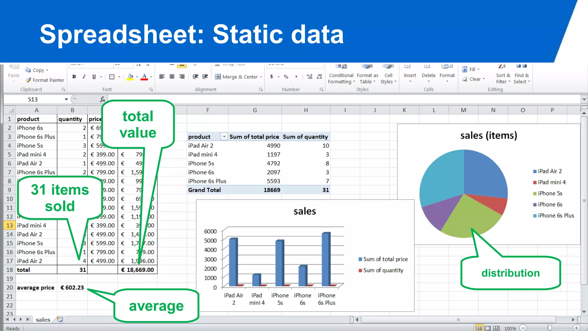588x331 pixels.
Task: Select the average price cell € 602.23
Action: [72, 288]
